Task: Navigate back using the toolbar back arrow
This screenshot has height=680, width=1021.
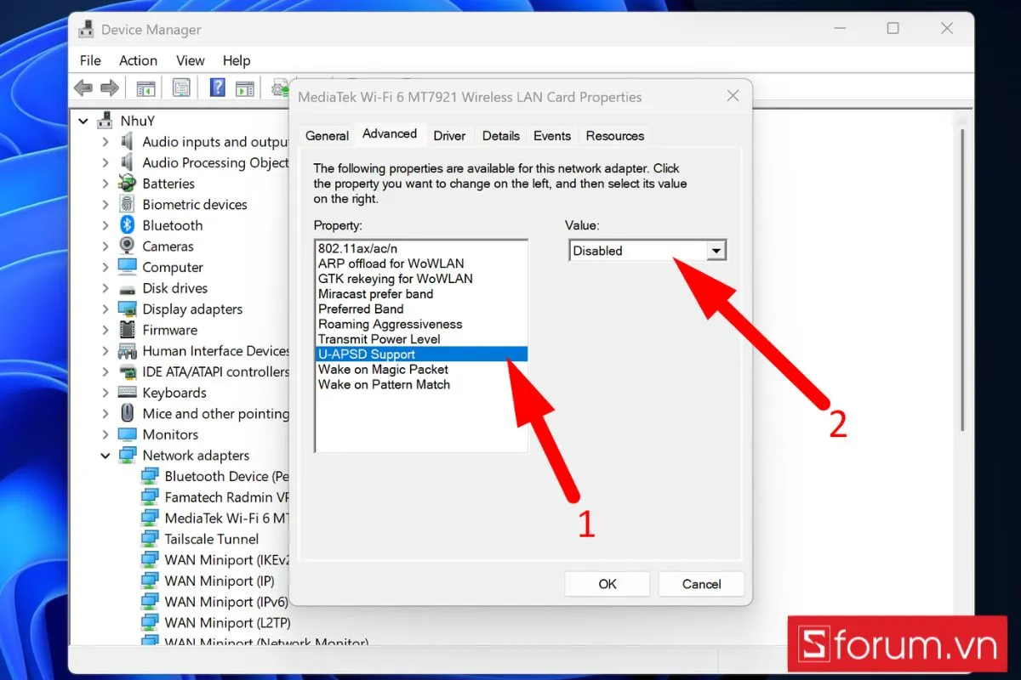Action: [83, 88]
